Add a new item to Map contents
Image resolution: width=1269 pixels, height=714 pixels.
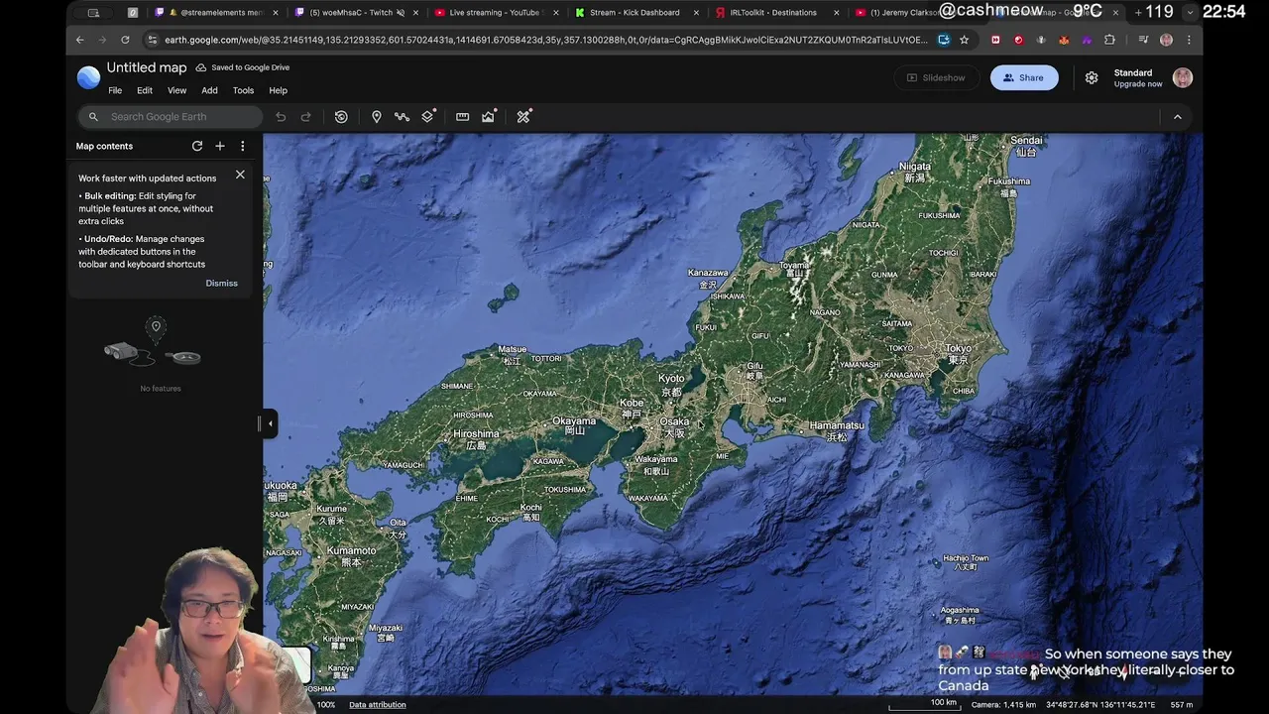coord(220,146)
